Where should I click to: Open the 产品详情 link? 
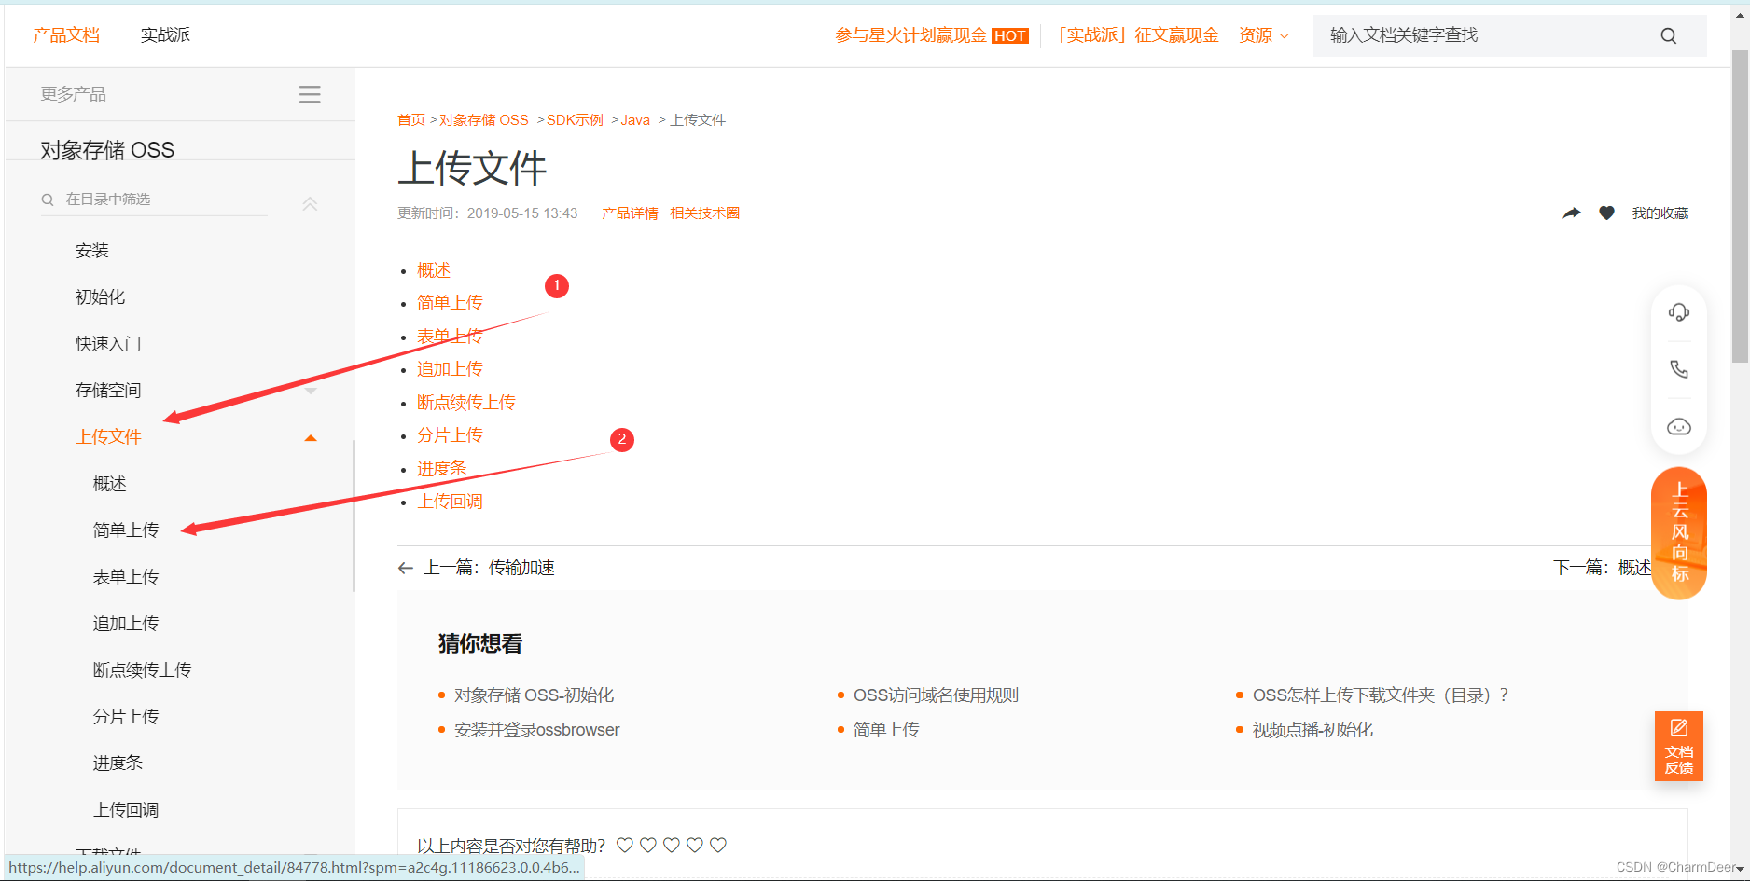click(x=630, y=213)
